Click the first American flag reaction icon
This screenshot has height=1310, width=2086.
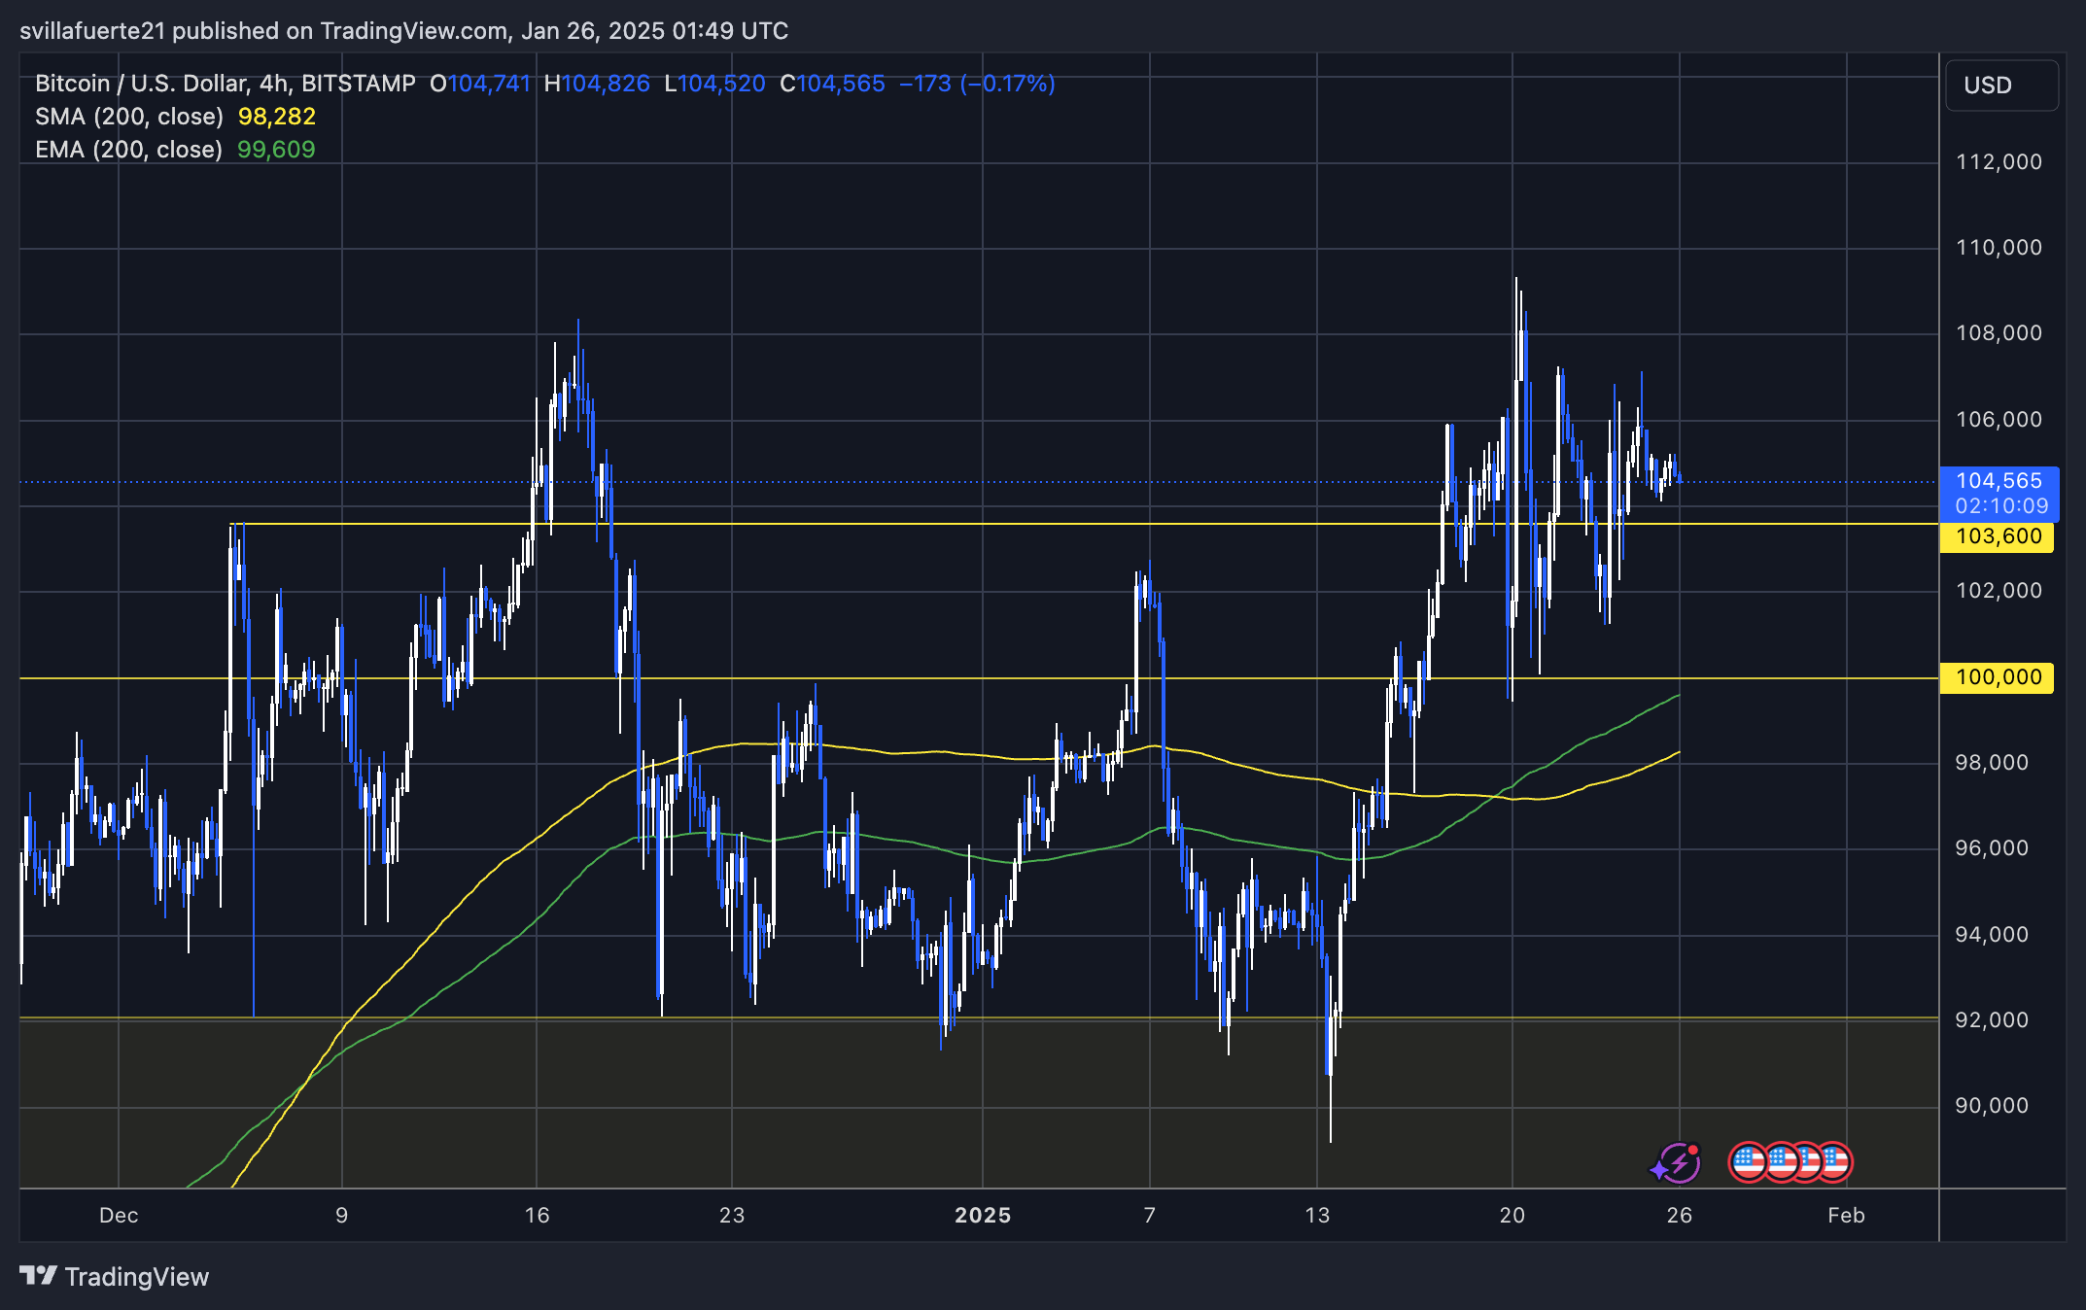tap(1750, 1160)
